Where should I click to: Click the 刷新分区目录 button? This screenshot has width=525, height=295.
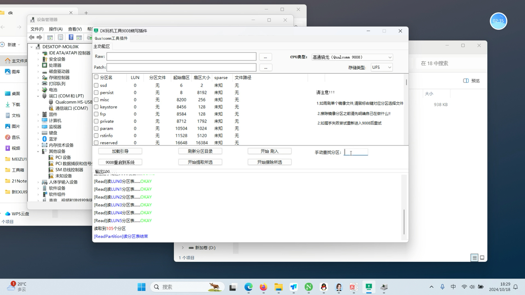(x=200, y=151)
